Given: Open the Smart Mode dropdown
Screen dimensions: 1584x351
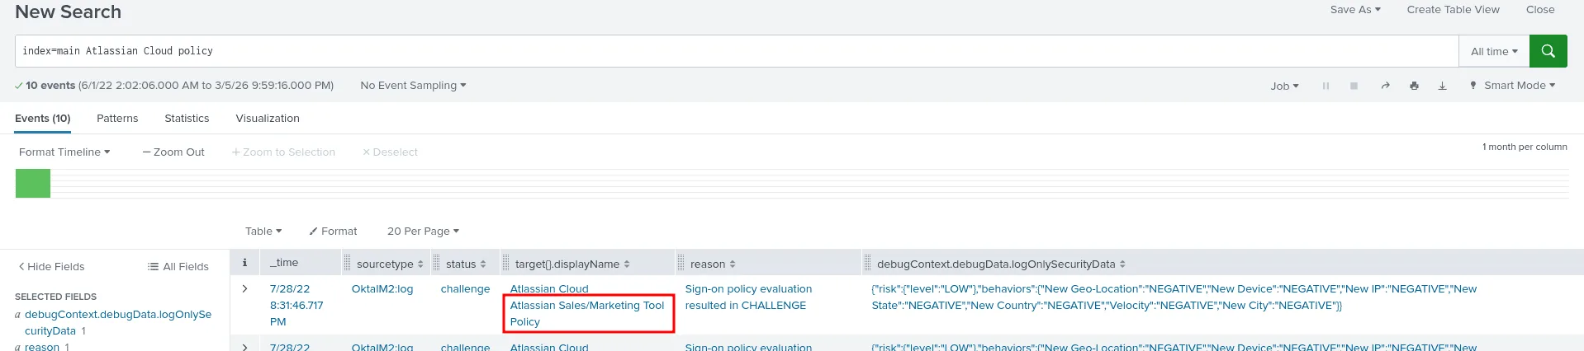Looking at the screenshot, I should 1512,86.
